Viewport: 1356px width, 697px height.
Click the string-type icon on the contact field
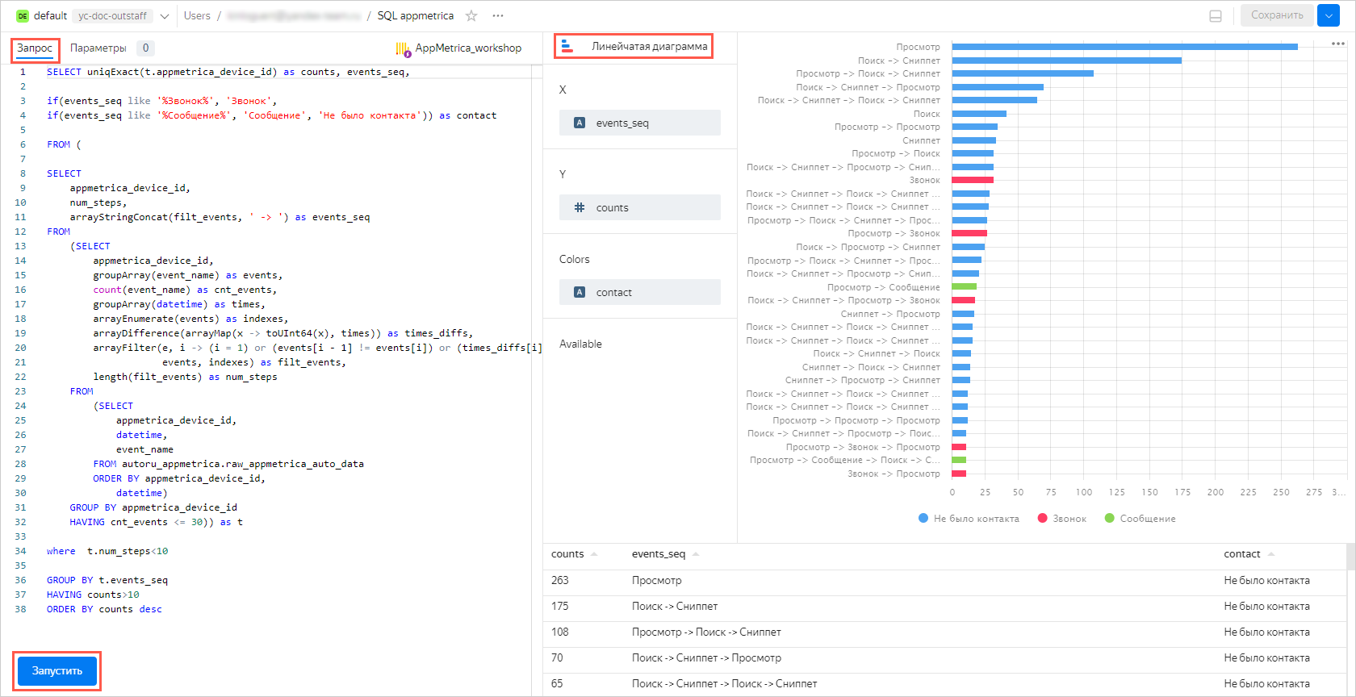click(580, 293)
